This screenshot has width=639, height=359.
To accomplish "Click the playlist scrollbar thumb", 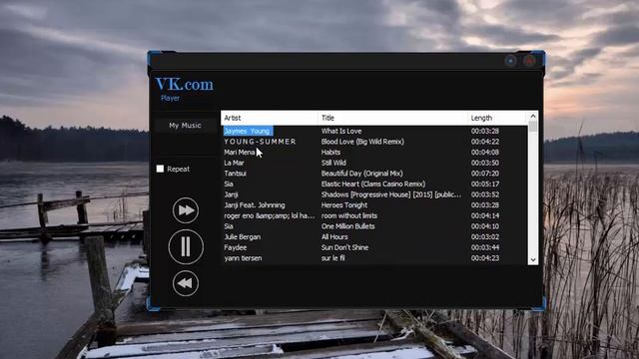I will (x=533, y=127).
